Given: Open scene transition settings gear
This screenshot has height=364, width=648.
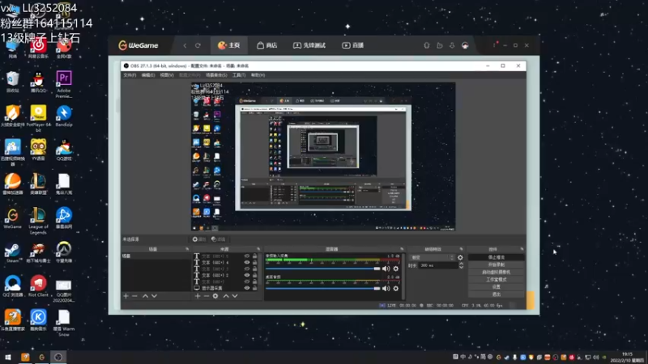Looking at the screenshot, I should 460,257.
